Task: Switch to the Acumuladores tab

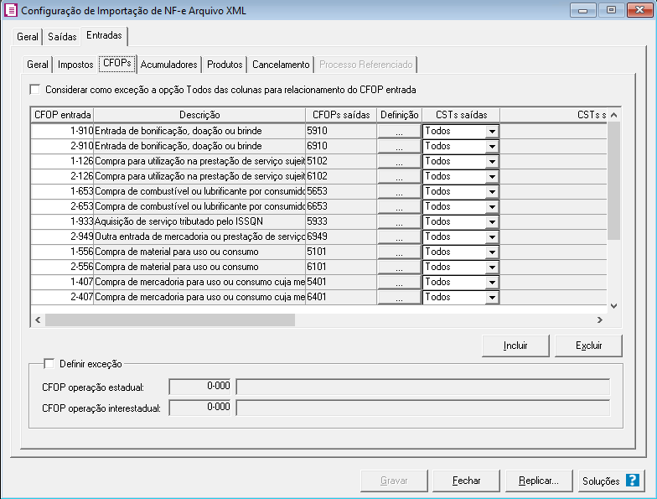Action: (x=169, y=65)
